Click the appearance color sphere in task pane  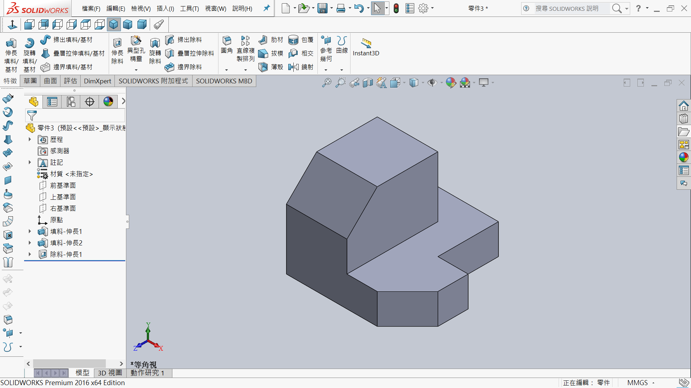[x=683, y=157]
